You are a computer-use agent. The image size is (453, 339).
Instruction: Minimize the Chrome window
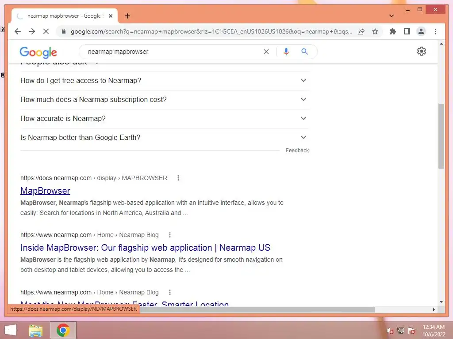(x=407, y=10)
